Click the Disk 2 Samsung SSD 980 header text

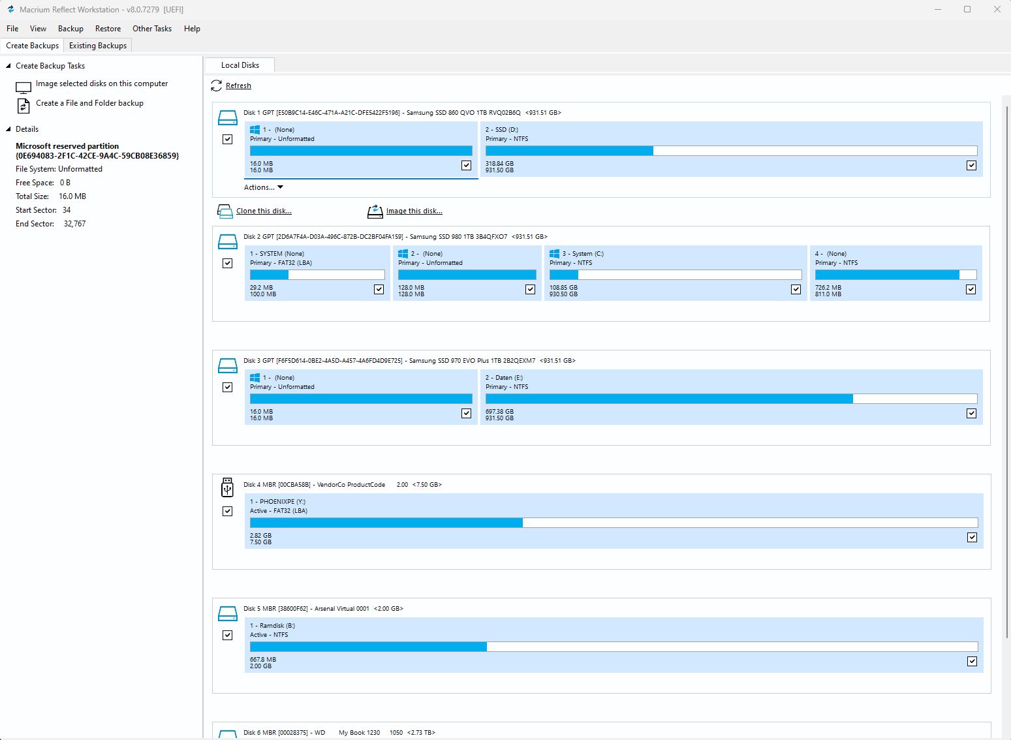[396, 237]
